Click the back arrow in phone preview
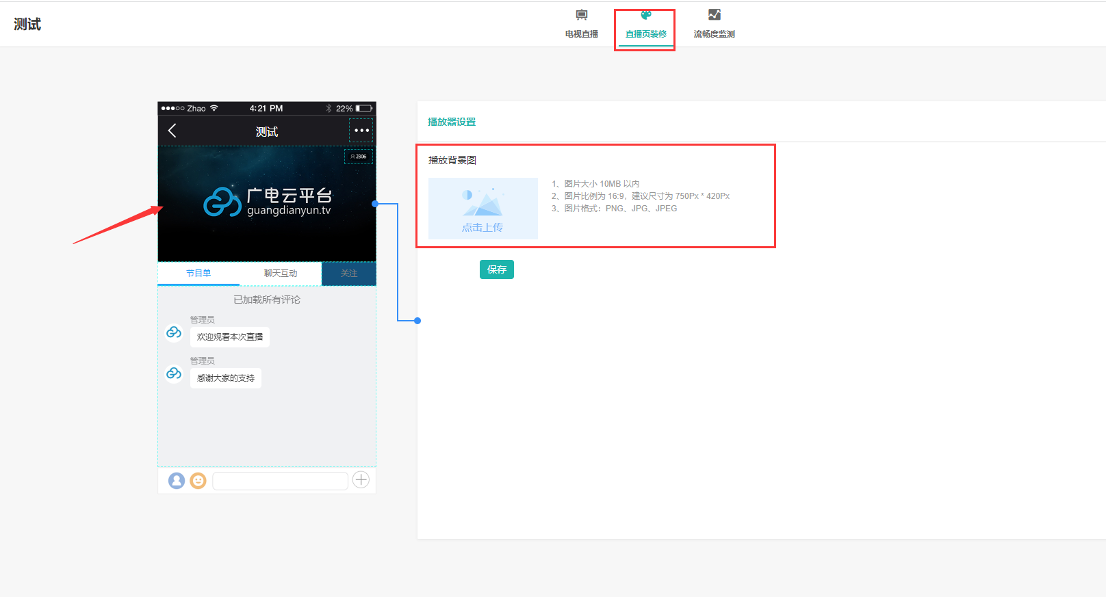The width and height of the screenshot is (1106, 597). tap(172, 131)
